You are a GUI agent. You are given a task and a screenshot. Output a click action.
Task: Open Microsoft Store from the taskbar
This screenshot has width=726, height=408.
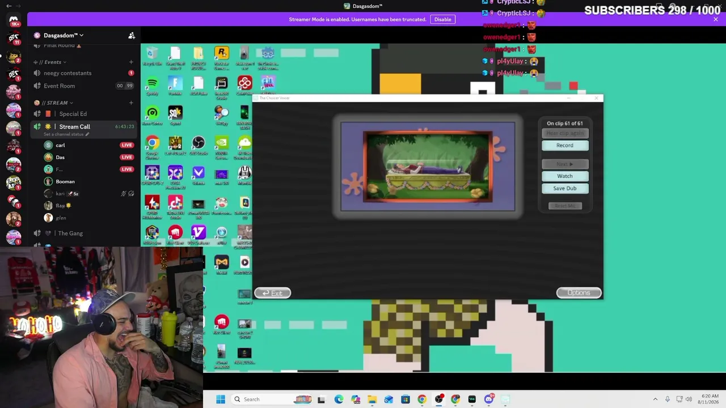click(406, 399)
